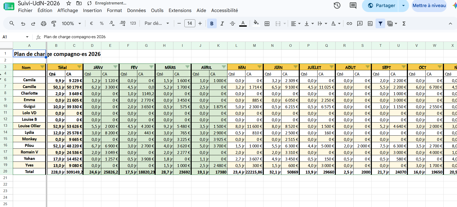Open filter on JANV column header

coord(115,67)
